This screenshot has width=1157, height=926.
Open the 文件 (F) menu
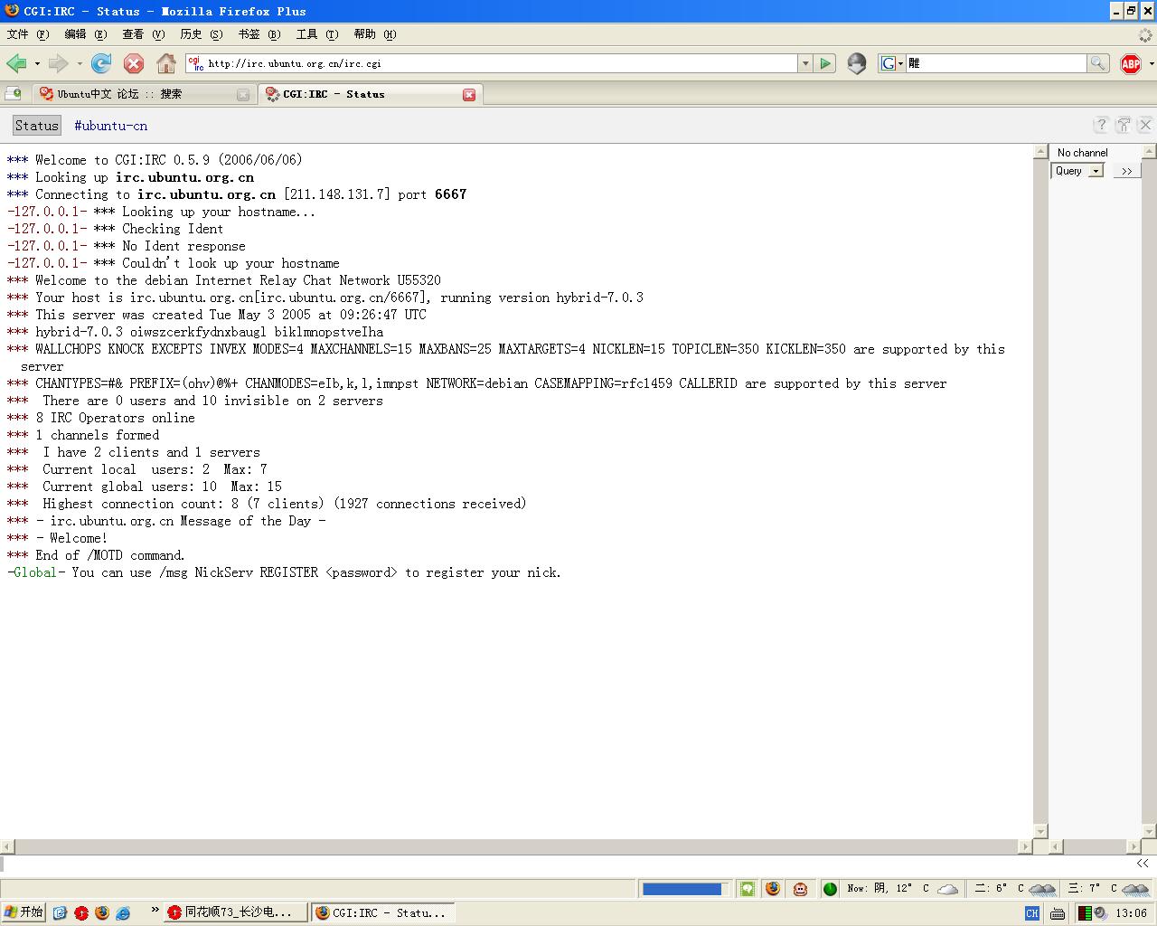[27, 34]
